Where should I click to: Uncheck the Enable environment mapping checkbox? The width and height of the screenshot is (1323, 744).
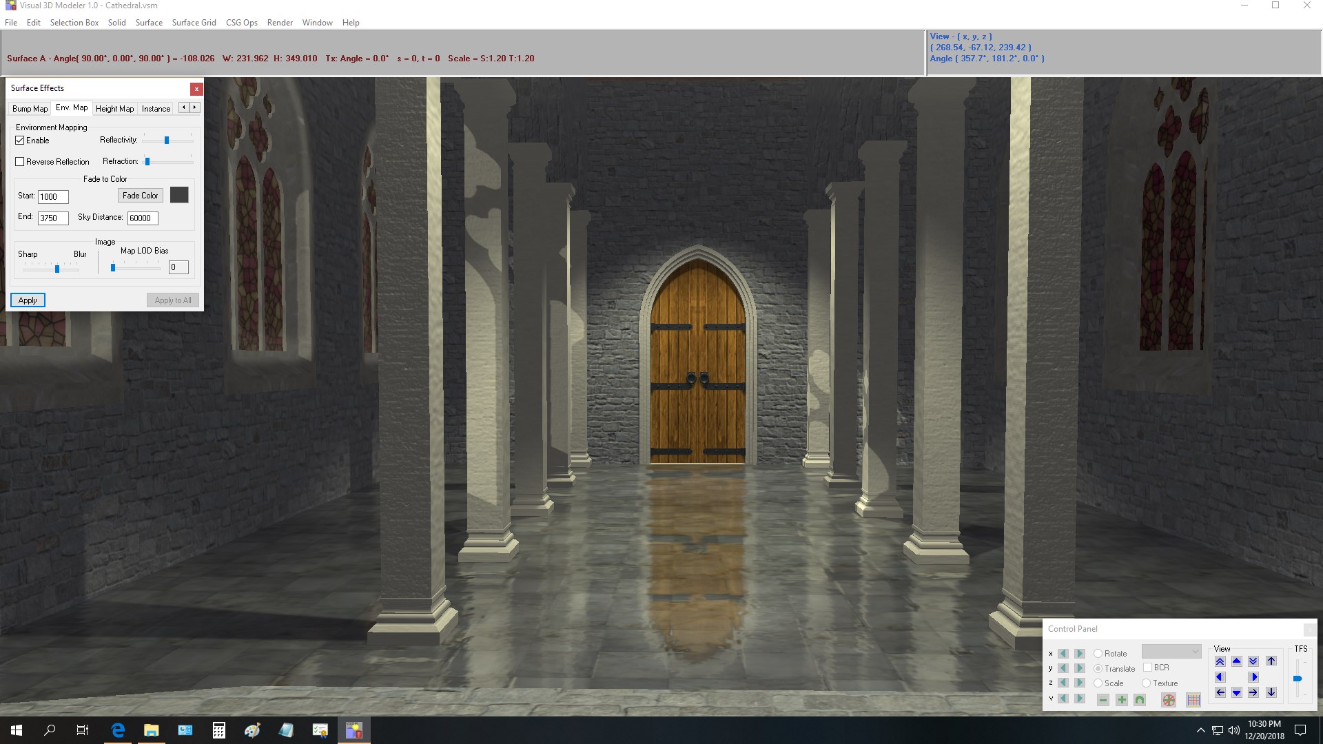(x=20, y=141)
